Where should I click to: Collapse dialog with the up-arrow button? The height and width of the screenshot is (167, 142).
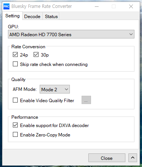point(133,158)
